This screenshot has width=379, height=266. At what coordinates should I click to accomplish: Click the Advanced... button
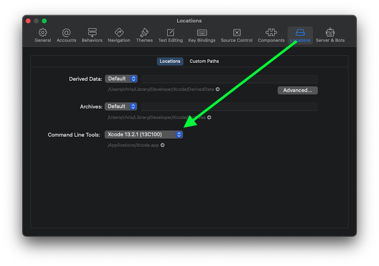(298, 90)
